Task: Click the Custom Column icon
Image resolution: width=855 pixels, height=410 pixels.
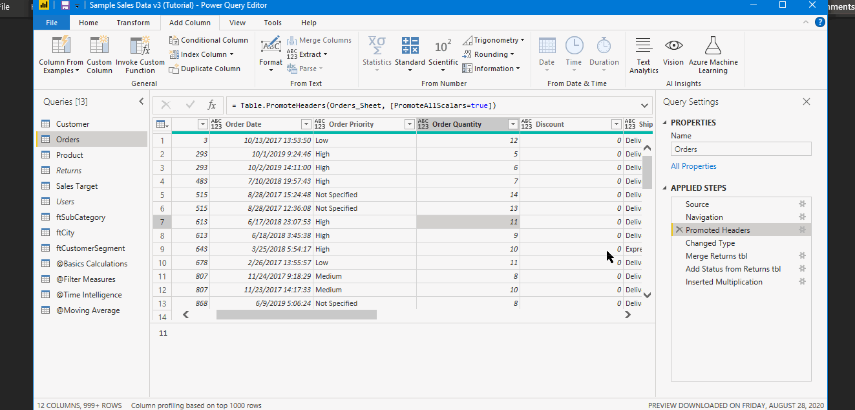Action: click(99, 45)
